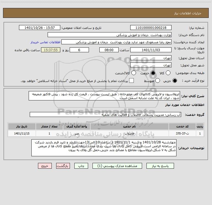Click the خروج exit button

pos(45,166)
